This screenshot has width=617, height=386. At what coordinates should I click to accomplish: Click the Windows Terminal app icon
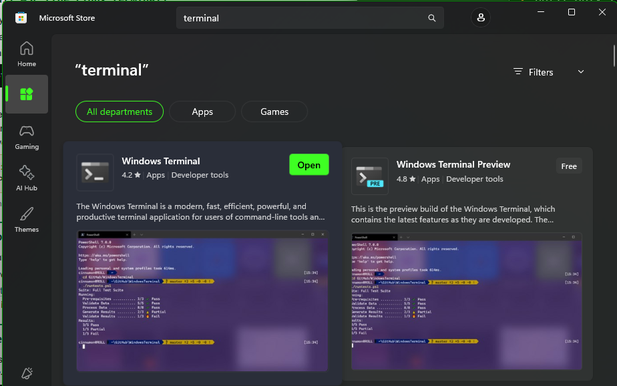tap(95, 172)
